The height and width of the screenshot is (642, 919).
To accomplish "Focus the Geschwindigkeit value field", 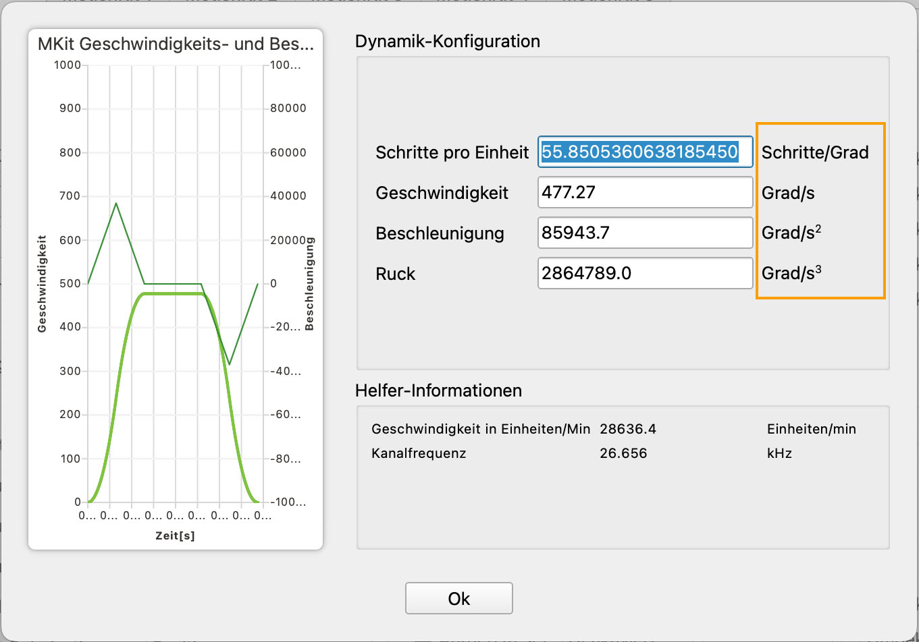I will click(x=645, y=193).
